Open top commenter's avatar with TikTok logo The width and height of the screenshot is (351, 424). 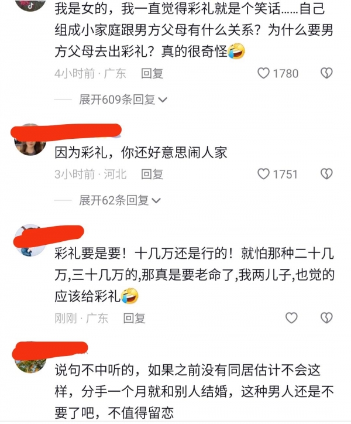pyautogui.click(x=30, y=4)
